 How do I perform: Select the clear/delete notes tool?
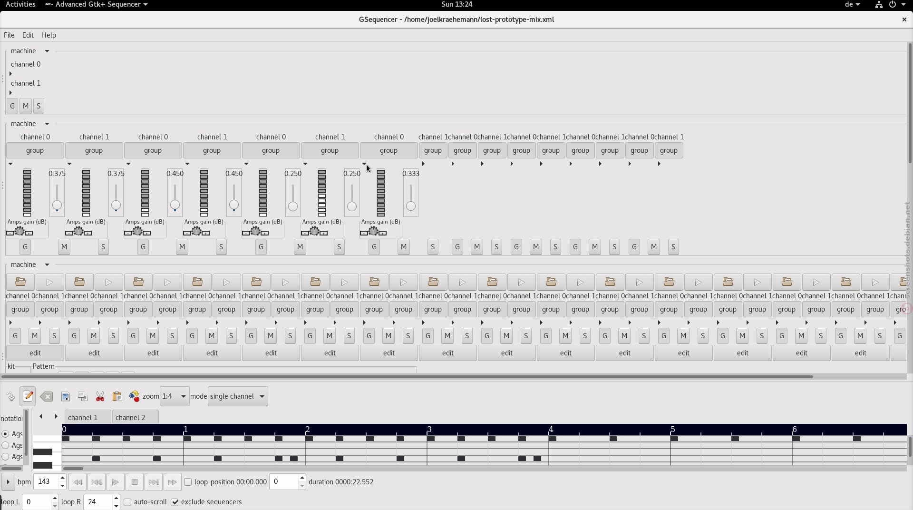tap(47, 396)
